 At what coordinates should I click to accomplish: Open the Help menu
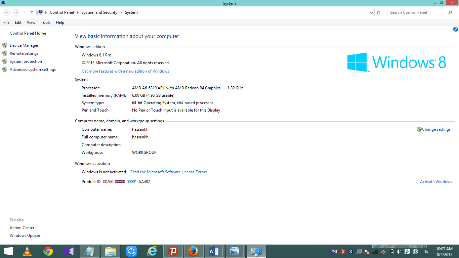60,23
